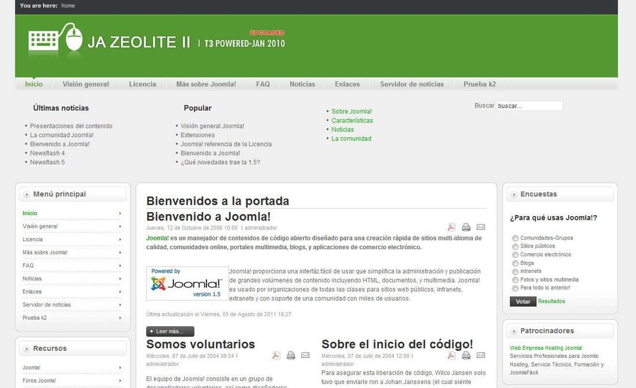Click the Menú principal header arrow icon
The width and height of the screenshot is (636, 388).
coord(27,194)
